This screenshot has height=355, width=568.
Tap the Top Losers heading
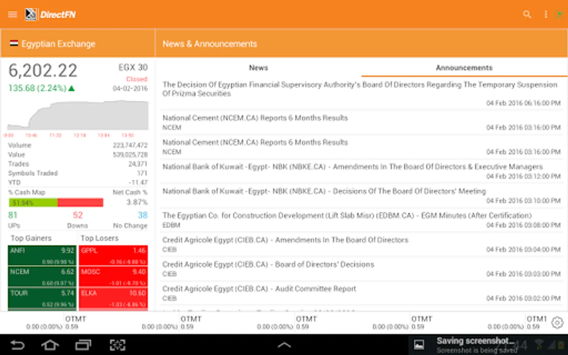click(x=99, y=238)
